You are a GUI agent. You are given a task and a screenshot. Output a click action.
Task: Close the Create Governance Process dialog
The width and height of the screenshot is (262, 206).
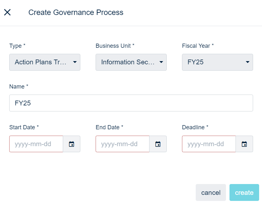click(7, 12)
